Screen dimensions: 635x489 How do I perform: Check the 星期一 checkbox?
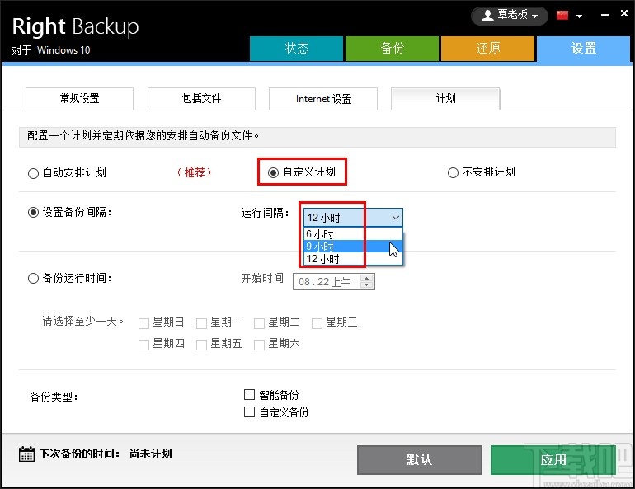(202, 323)
